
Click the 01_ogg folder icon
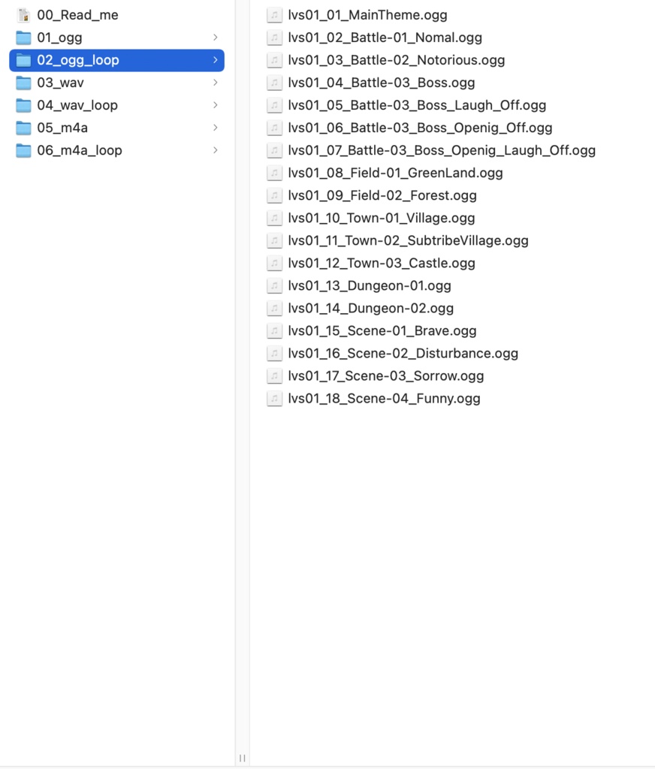pos(23,38)
